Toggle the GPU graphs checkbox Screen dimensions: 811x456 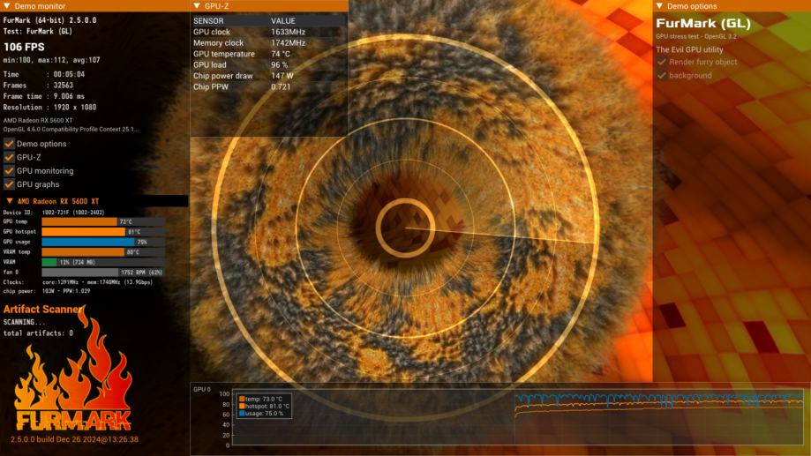[x=9, y=184]
